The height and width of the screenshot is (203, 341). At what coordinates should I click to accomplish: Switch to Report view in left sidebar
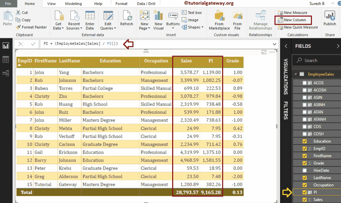click(x=6, y=46)
